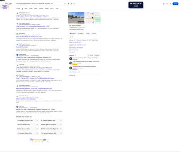Open the findadentist.ada.org result favicon
Image resolution: width=181 pixels, height=152 pixels.
(17, 96)
